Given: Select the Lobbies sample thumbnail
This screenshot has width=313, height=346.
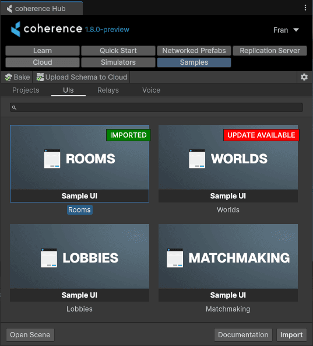Looking at the screenshot, I should 80,263.
